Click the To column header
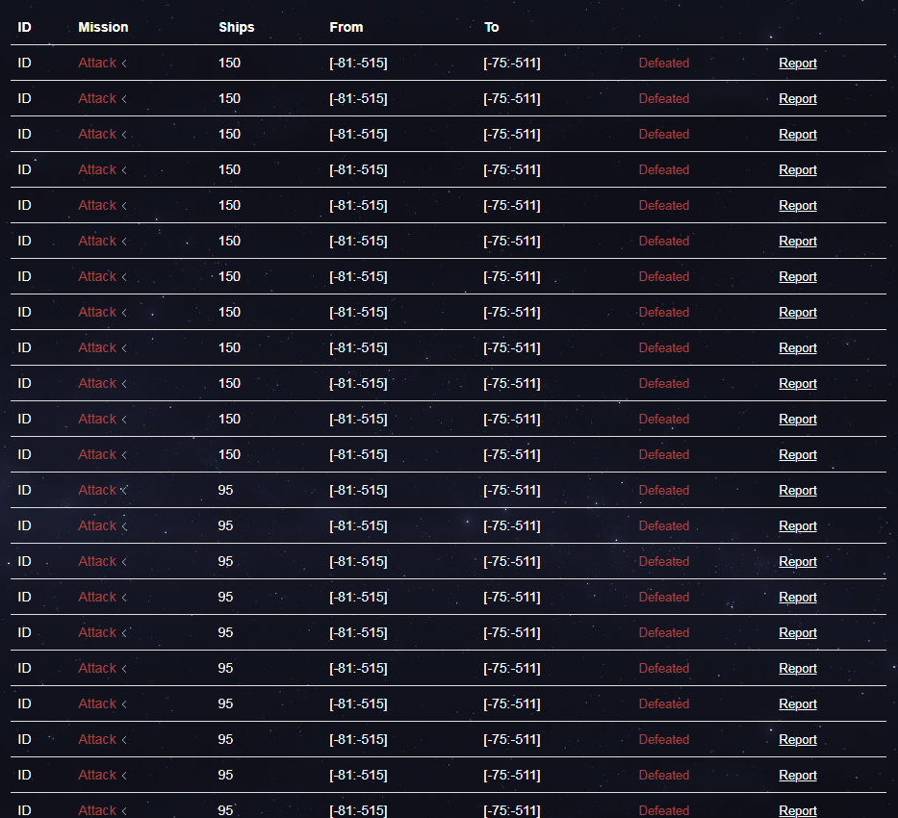Screen dimensions: 898x818 [491, 27]
